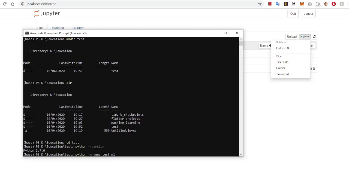Click 'Python 3.7.6' version output line
349x196 pixels.
[34, 151]
